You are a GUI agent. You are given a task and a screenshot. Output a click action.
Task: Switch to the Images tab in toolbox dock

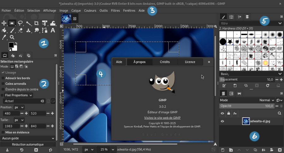[x=29, y=56]
